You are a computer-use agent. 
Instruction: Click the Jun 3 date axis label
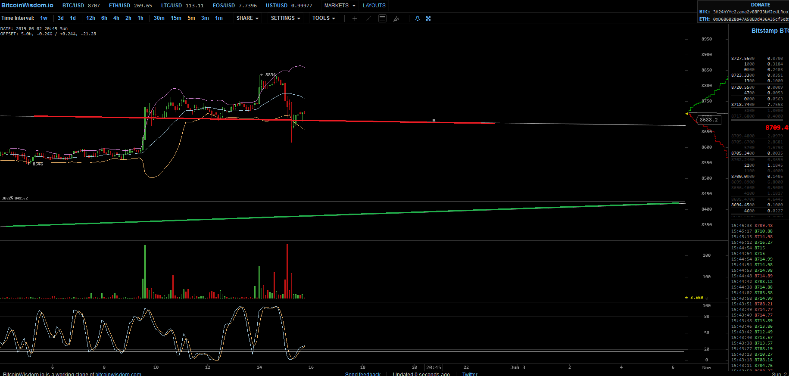point(518,367)
